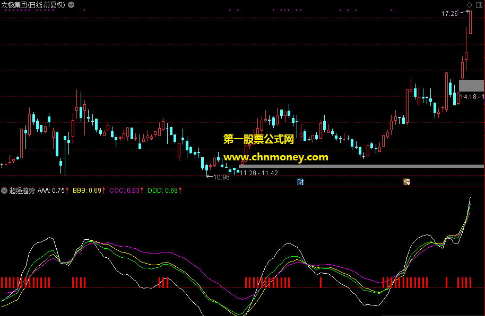Select the 太极集团(日线.前复权) chart title
Image resolution: width=485 pixels, height=316 pixels.
(33, 5)
